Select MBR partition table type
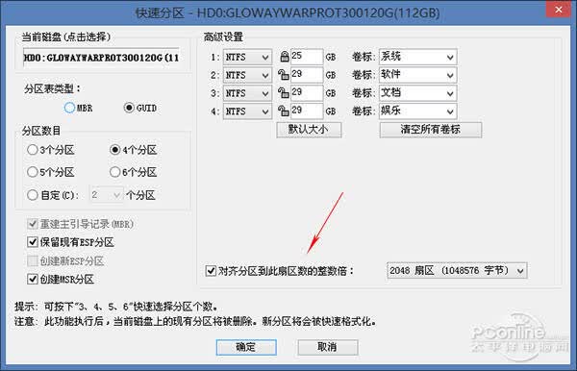This screenshot has height=371, width=577. pyautogui.click(x=69, y=108)
